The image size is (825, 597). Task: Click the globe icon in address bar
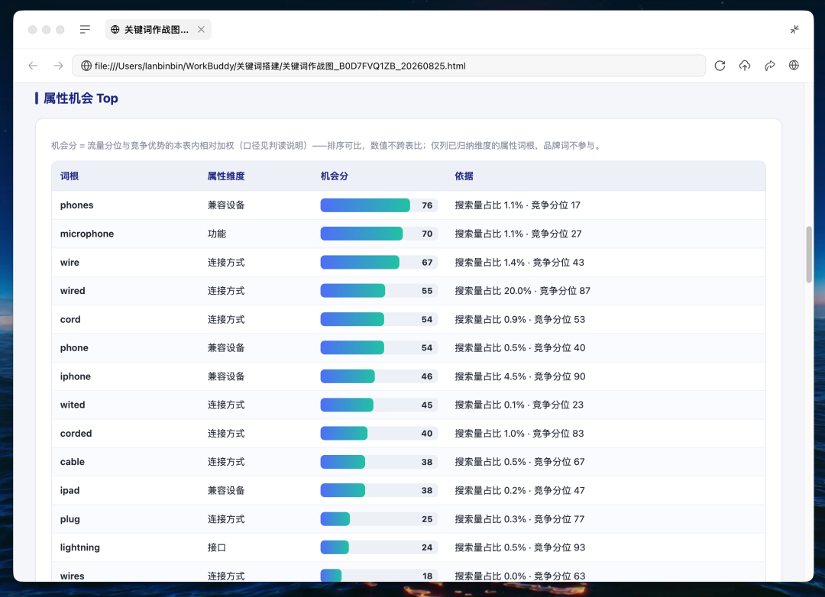coord(86,66)
